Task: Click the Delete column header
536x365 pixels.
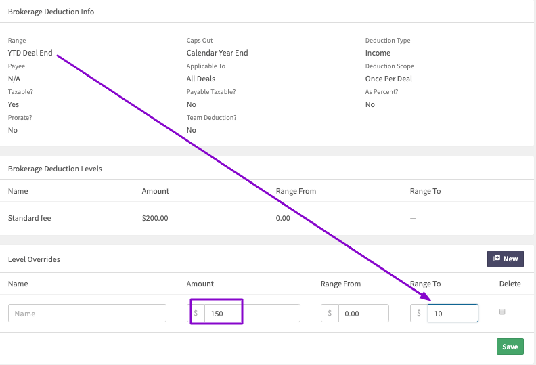Action: (x=510, y=284)
